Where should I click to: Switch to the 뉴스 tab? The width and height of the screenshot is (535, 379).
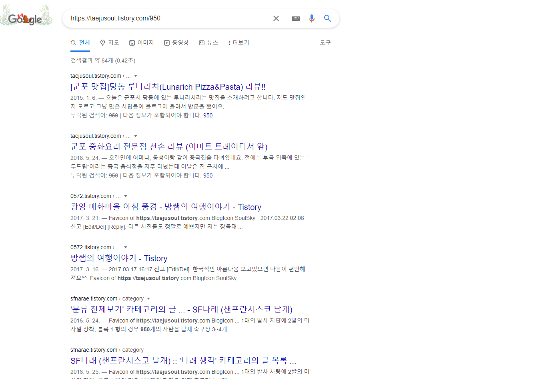208,43
